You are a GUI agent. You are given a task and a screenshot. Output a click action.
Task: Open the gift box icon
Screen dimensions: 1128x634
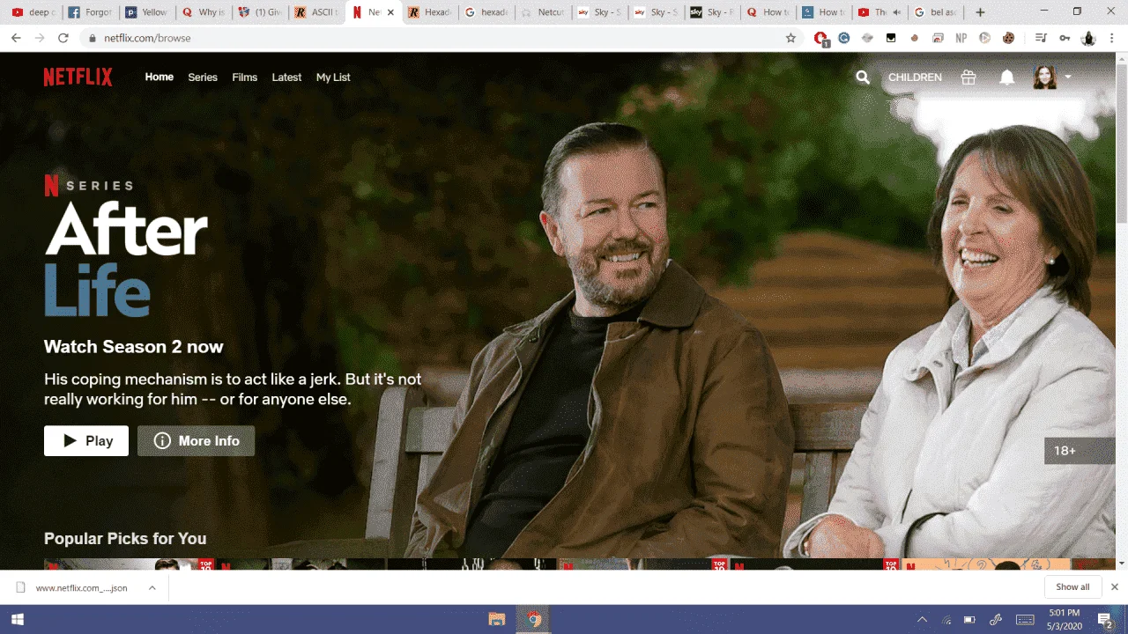[968, 77]
